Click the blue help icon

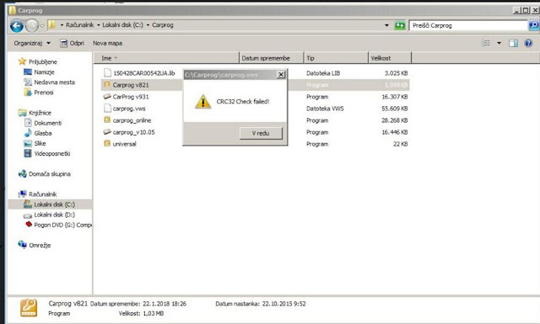coord(528,43)
